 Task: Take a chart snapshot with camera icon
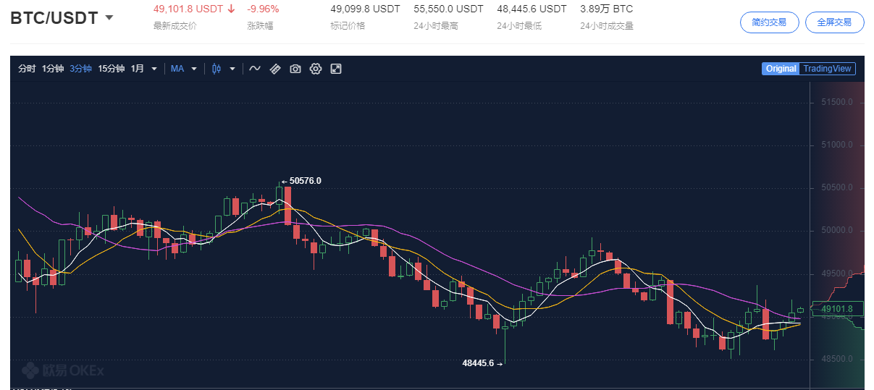295,69
